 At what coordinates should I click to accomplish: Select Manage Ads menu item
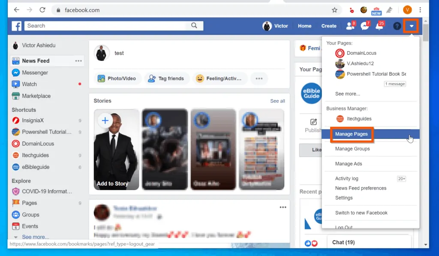(x=349, y=163)
